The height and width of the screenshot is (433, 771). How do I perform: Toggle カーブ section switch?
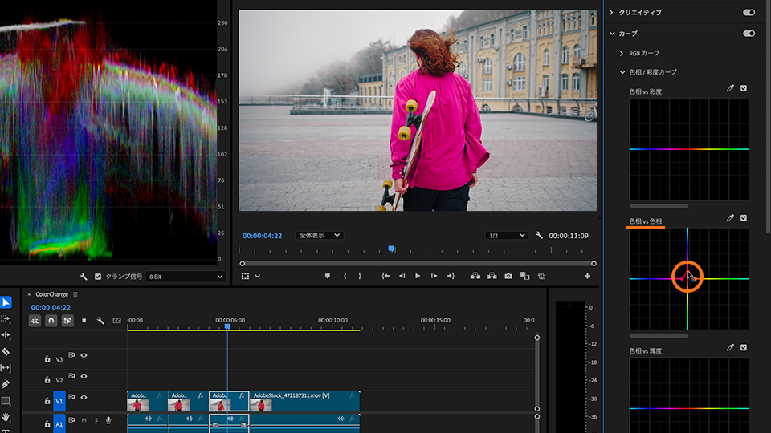coord(749,34)
